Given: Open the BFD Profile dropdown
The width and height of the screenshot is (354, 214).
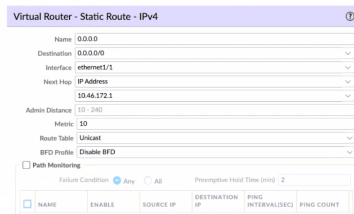Looking at the screenshot, I should tap(349, 152).
